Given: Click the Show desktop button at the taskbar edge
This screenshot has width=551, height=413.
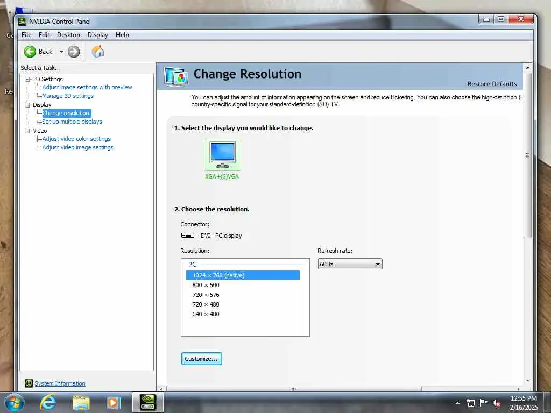Looking at the screenshot, I should coord(547,403).
